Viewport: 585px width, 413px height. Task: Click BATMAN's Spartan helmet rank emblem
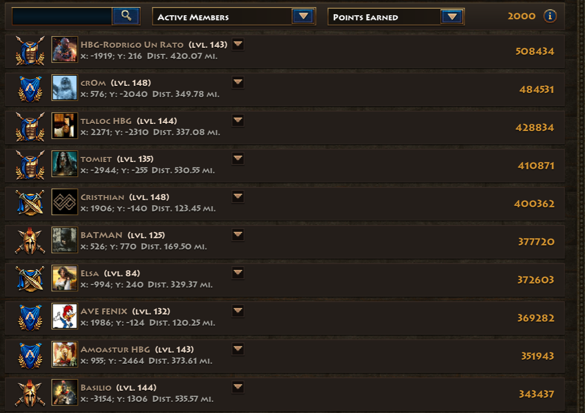click(30, 241)
